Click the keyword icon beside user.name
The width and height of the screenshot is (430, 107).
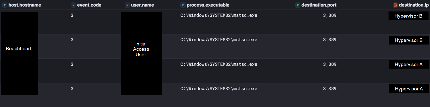[127, 5]
